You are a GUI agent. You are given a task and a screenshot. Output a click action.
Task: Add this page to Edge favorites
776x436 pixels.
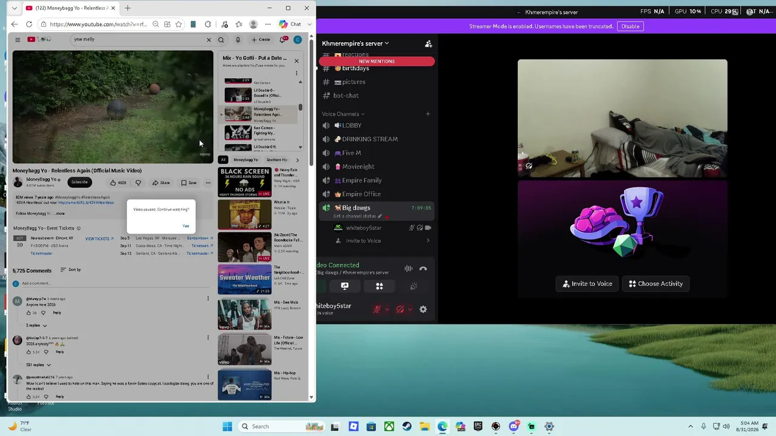pyautogui.click(x=178, y=24)
